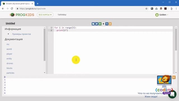Viewport: 179px width, 101px height.
Task: Click line 1 of the code editor
Action: coord(65,27)
